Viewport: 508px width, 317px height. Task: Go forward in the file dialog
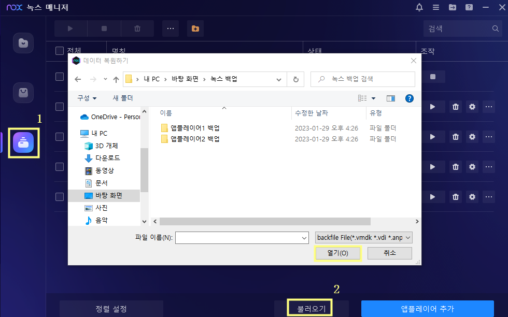click(x=93, y=79)
